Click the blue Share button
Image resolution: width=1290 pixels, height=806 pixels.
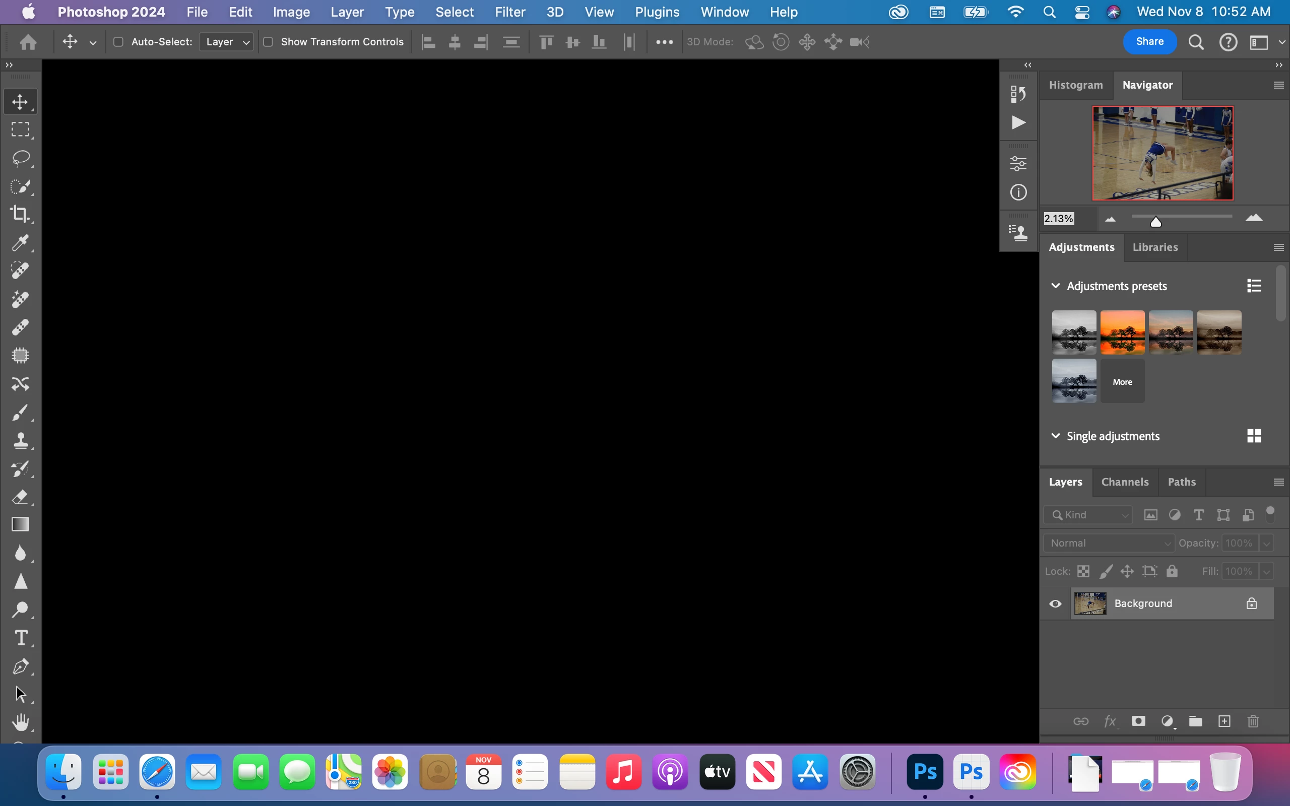pyautogui.click(x=1149, y=42)
